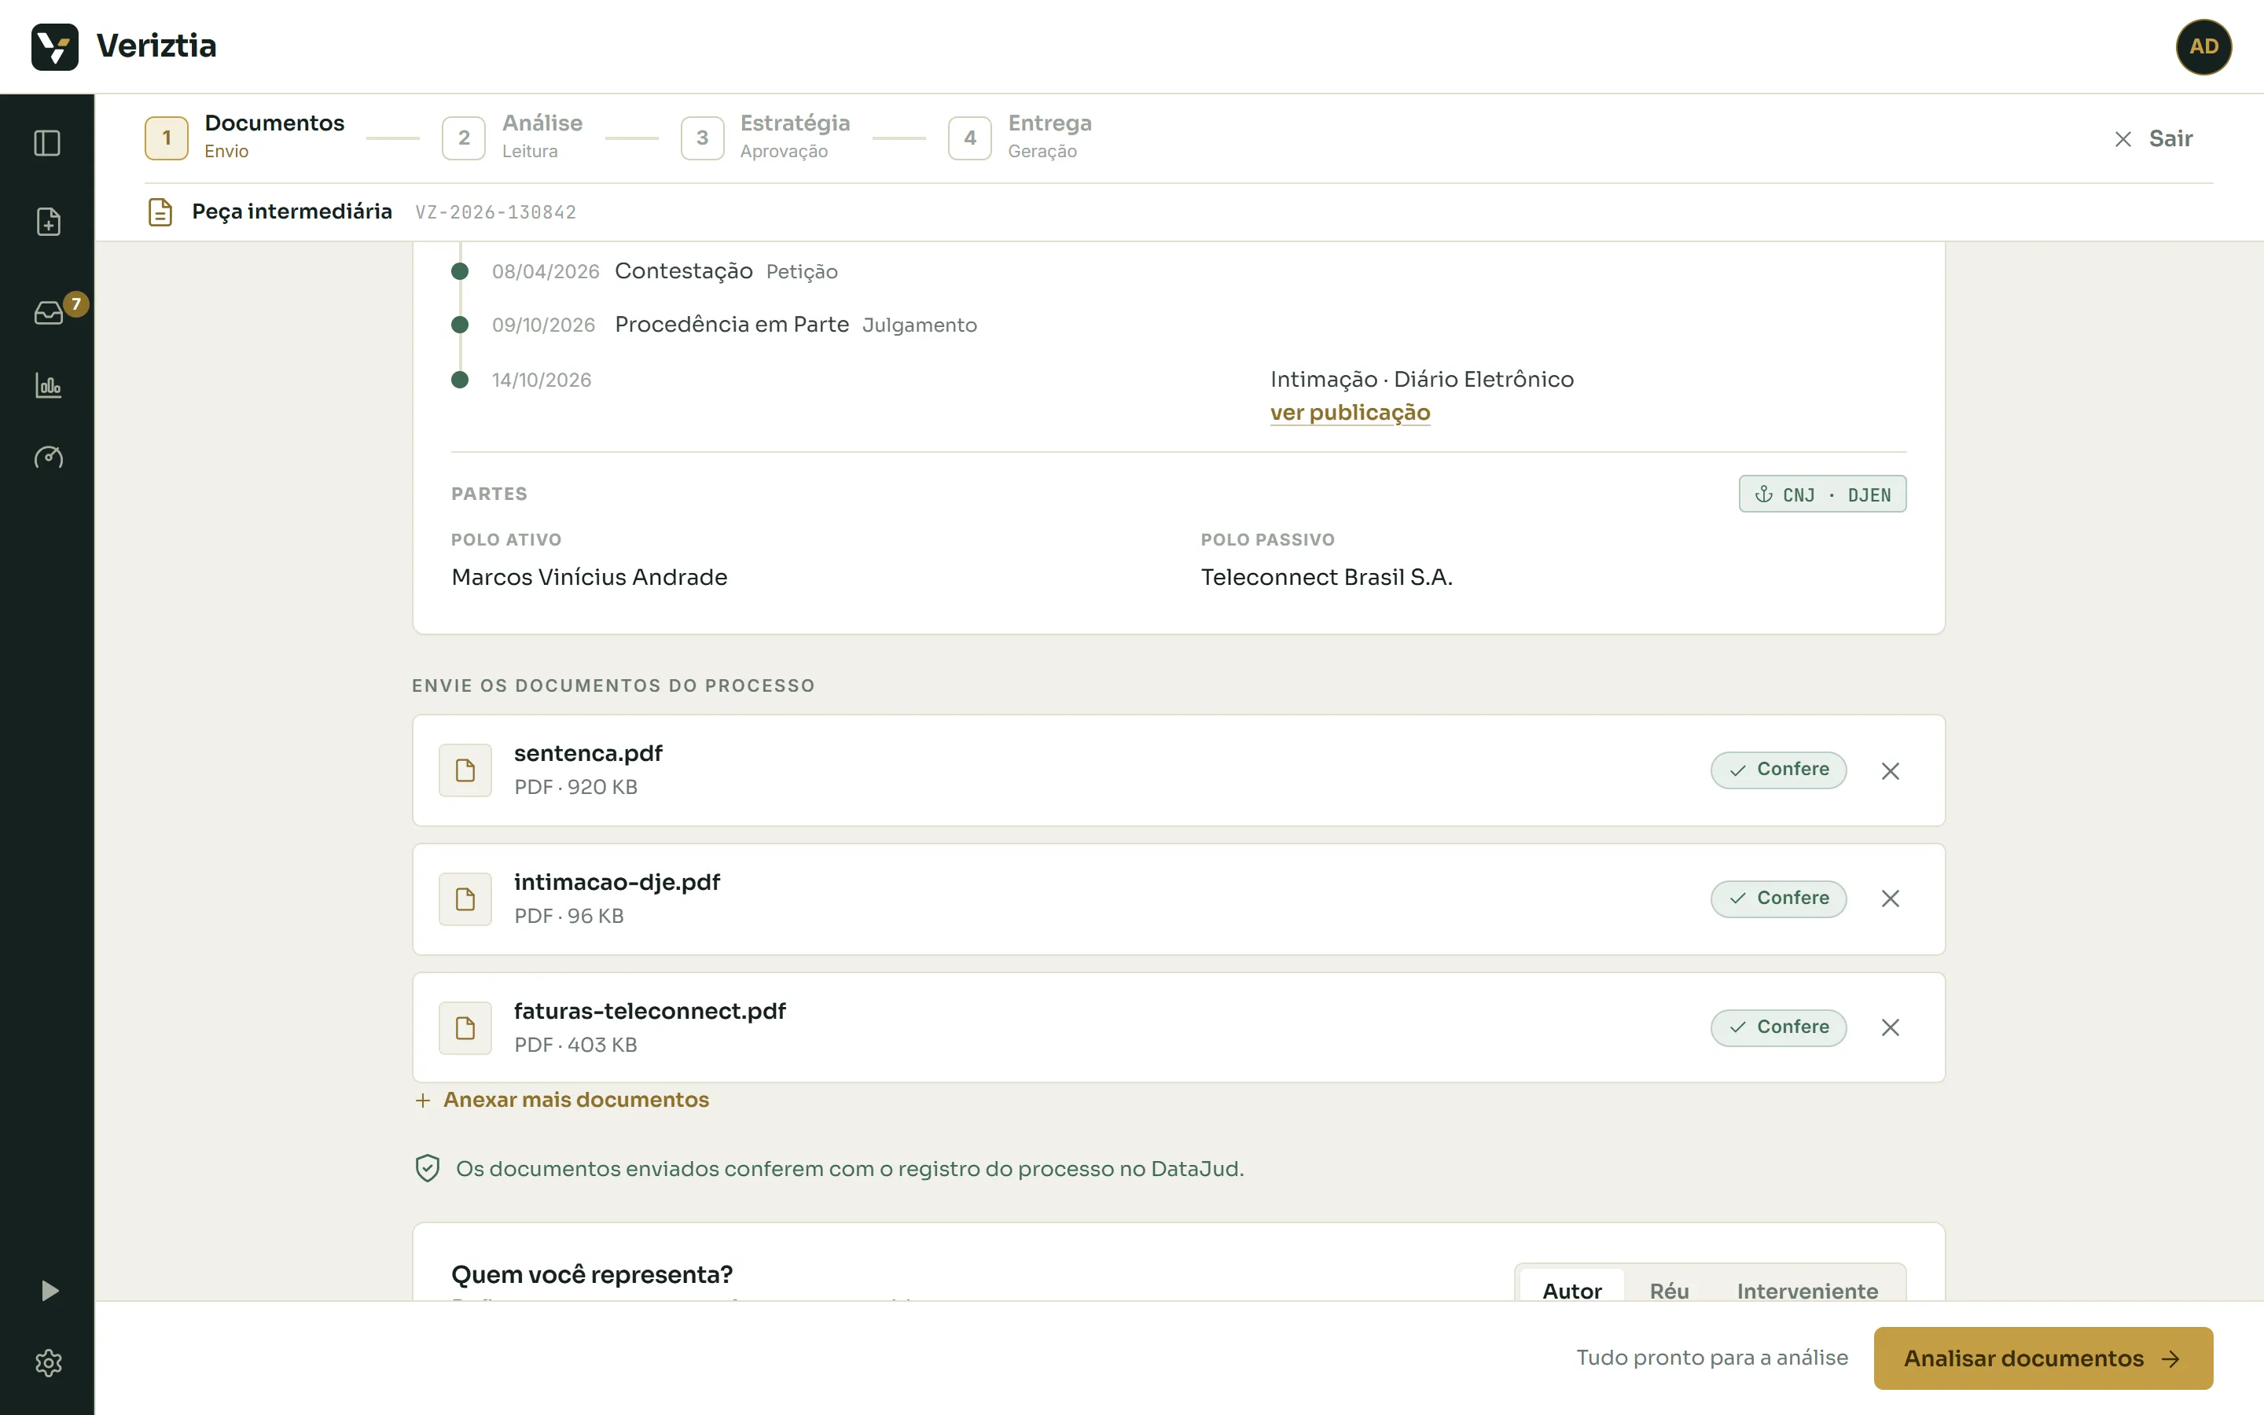Click the CNJ · DJEN badge
Image resolution: width=2264 pixels, height=1415 pixels.
coord(1821,494)
